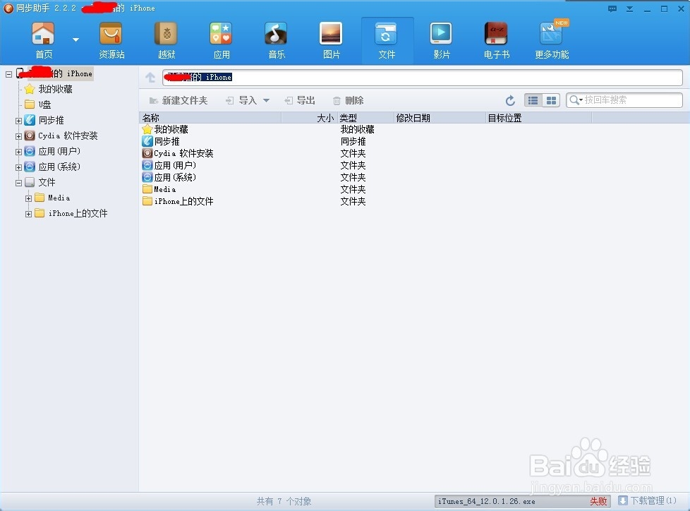Expand the 同步推 tree node
This screenshot has width=690, height=511.
[18, 121]
